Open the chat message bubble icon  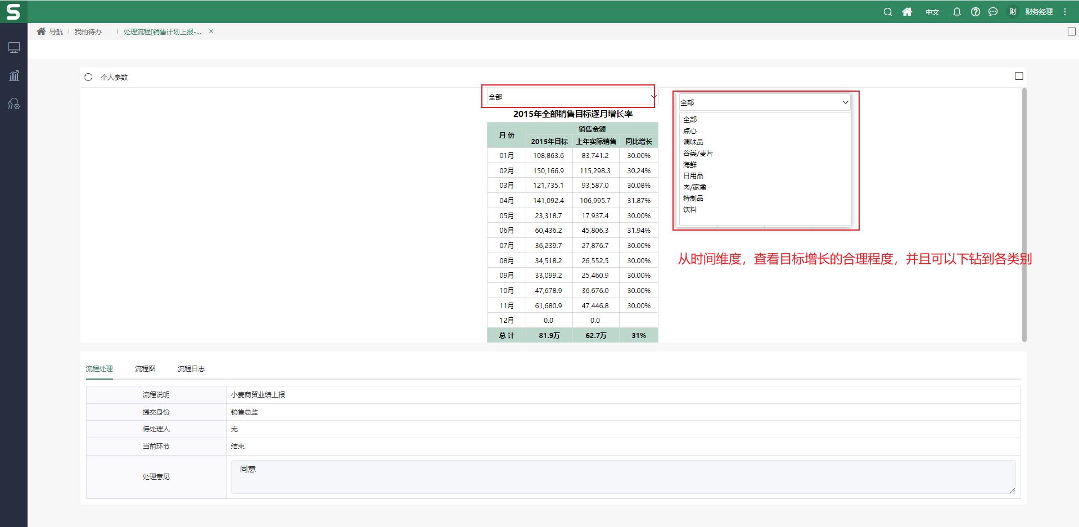[993, 12]
